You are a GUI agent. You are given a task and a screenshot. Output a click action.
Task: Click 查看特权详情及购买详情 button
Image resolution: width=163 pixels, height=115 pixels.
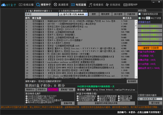(106, 103)
